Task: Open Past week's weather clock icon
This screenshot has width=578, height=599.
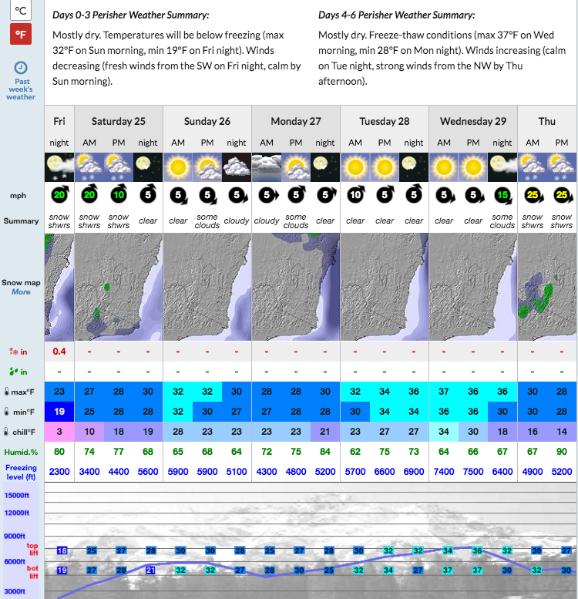Action: [21, 68]
